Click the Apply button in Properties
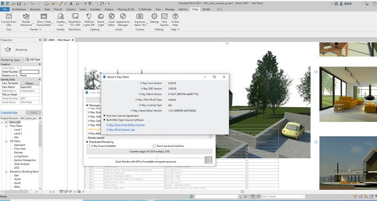This screenshot has height=201, width=377. click(x=34, y=113)
